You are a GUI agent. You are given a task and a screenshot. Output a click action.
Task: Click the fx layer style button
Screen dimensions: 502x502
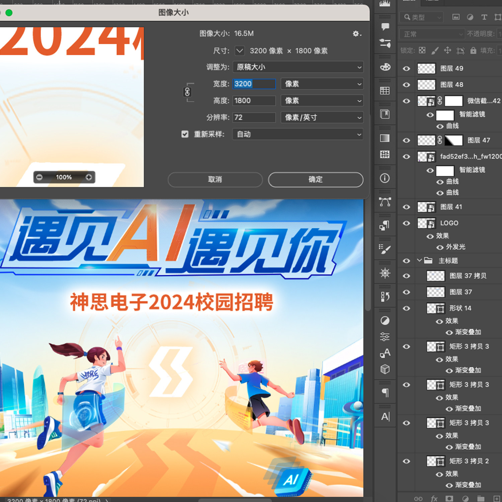[x=434, y=499]
